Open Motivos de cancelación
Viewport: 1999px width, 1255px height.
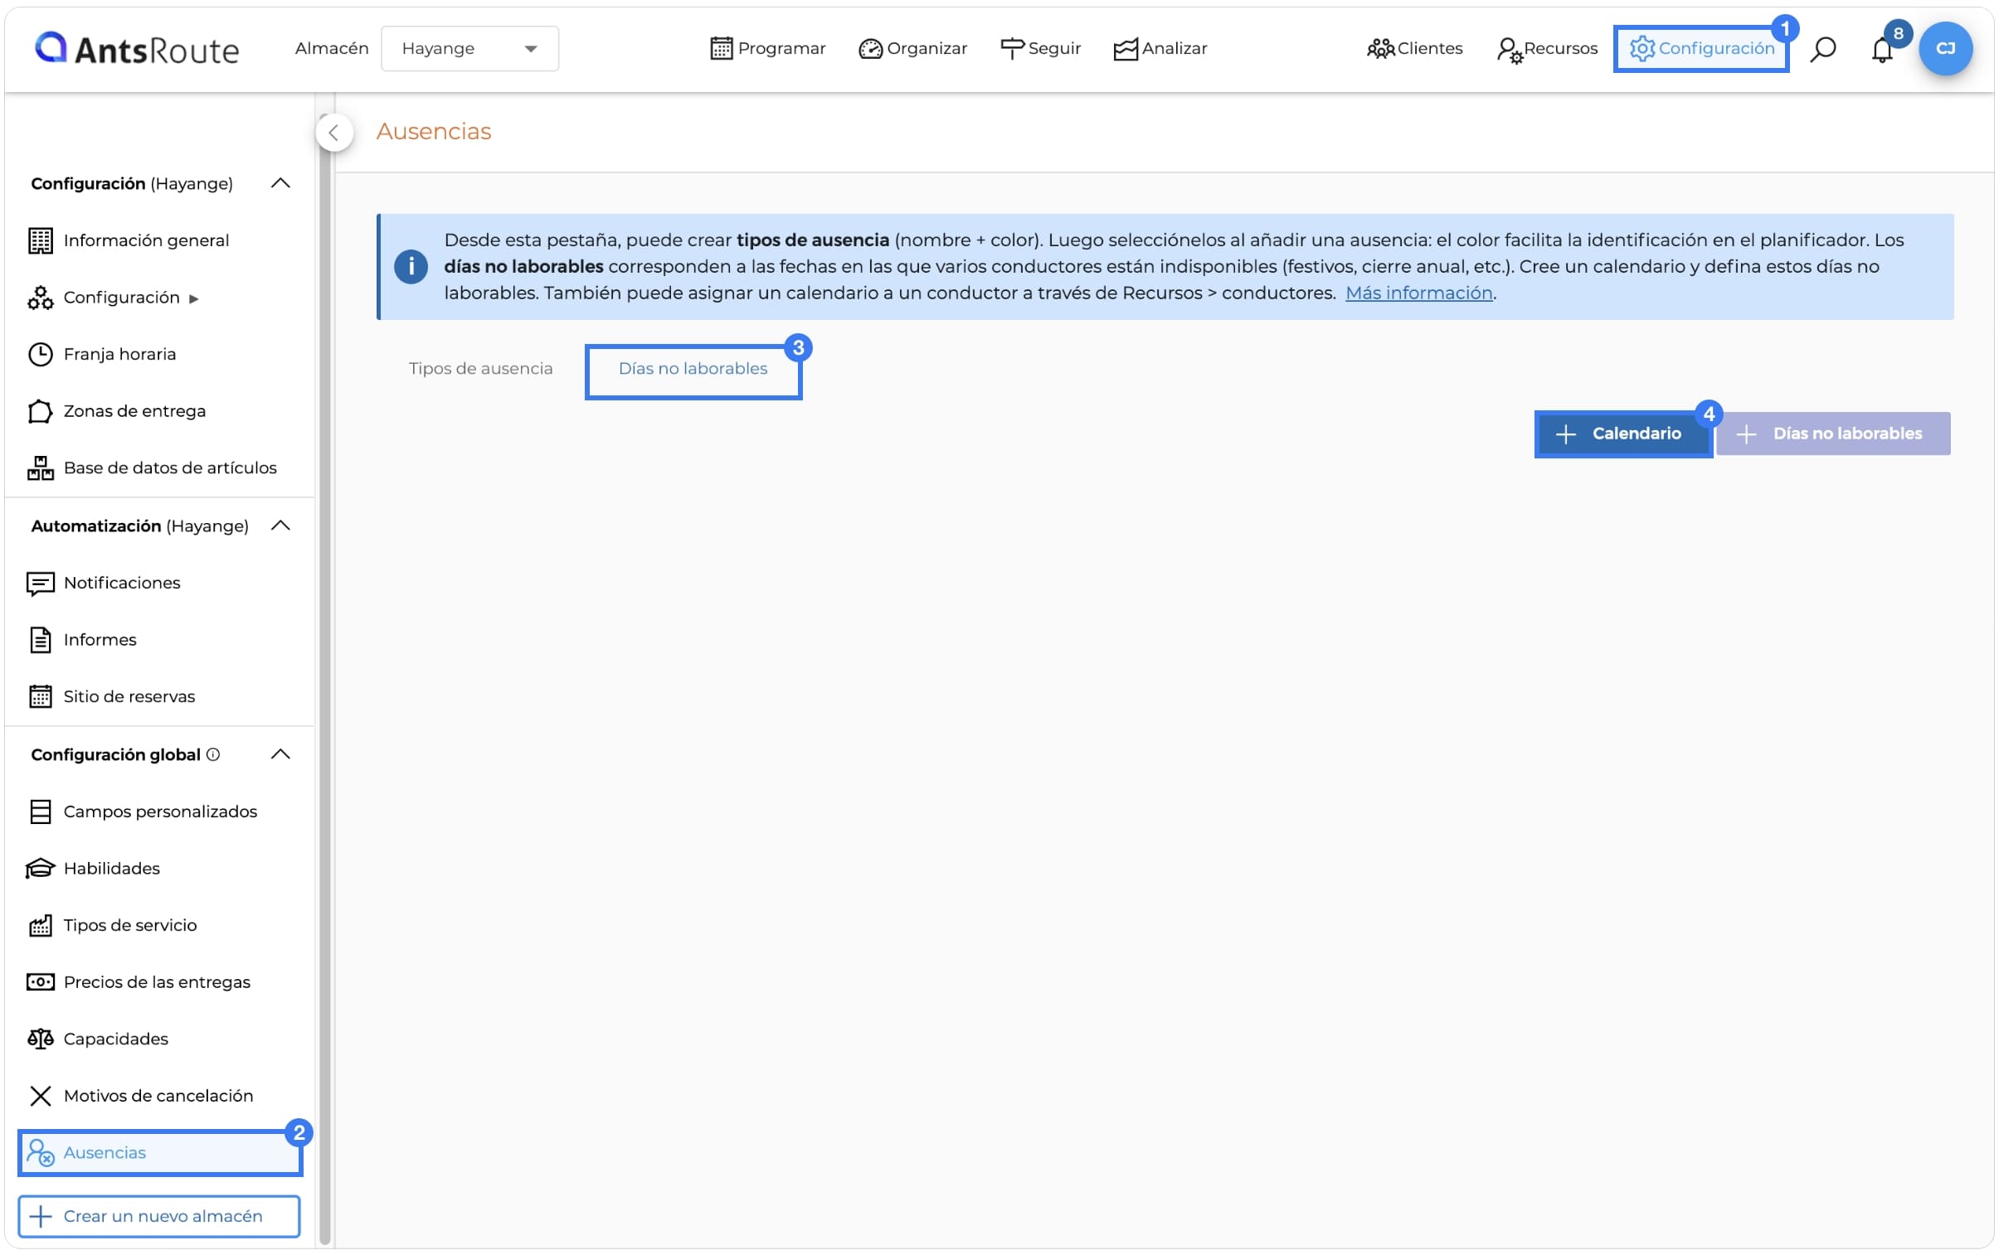point(158,1096)
